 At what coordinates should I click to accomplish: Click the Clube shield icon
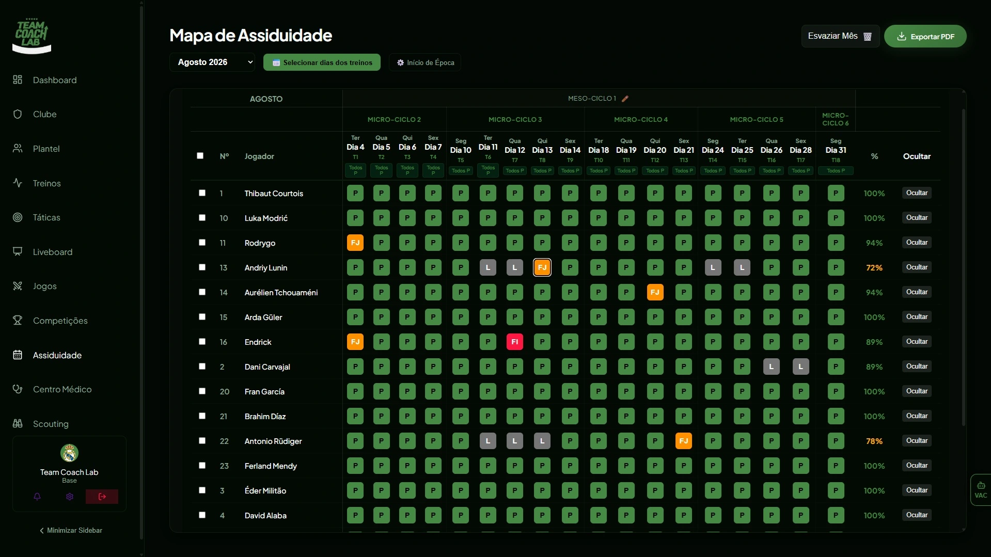(18, 114)
